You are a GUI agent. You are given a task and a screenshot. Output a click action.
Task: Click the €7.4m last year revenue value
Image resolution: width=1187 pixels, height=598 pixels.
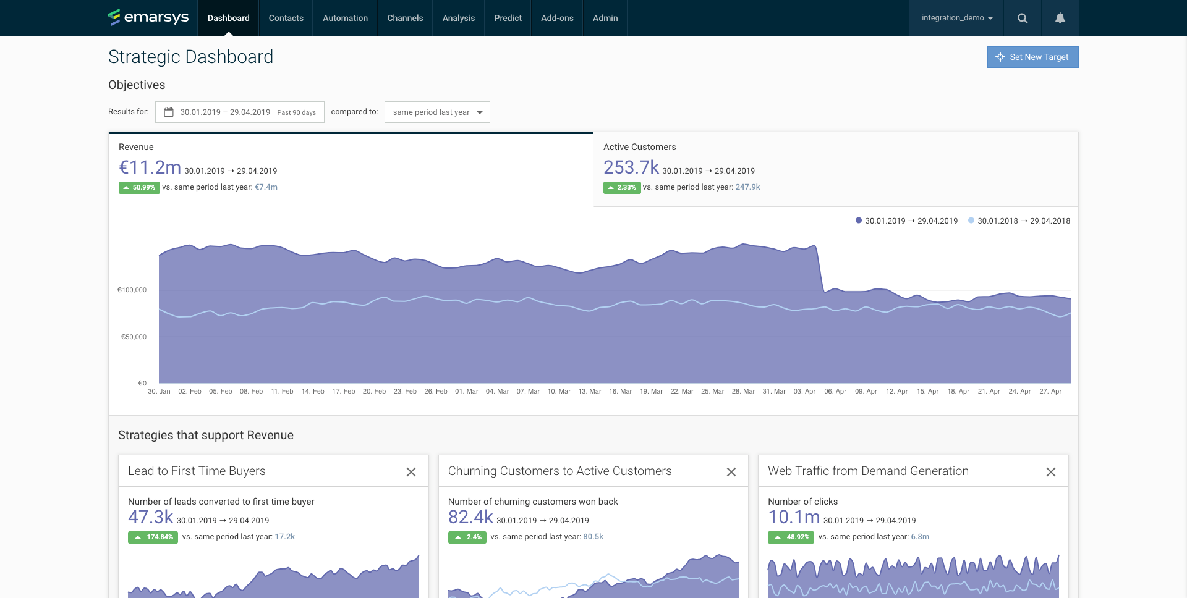(x=266, y=187)
